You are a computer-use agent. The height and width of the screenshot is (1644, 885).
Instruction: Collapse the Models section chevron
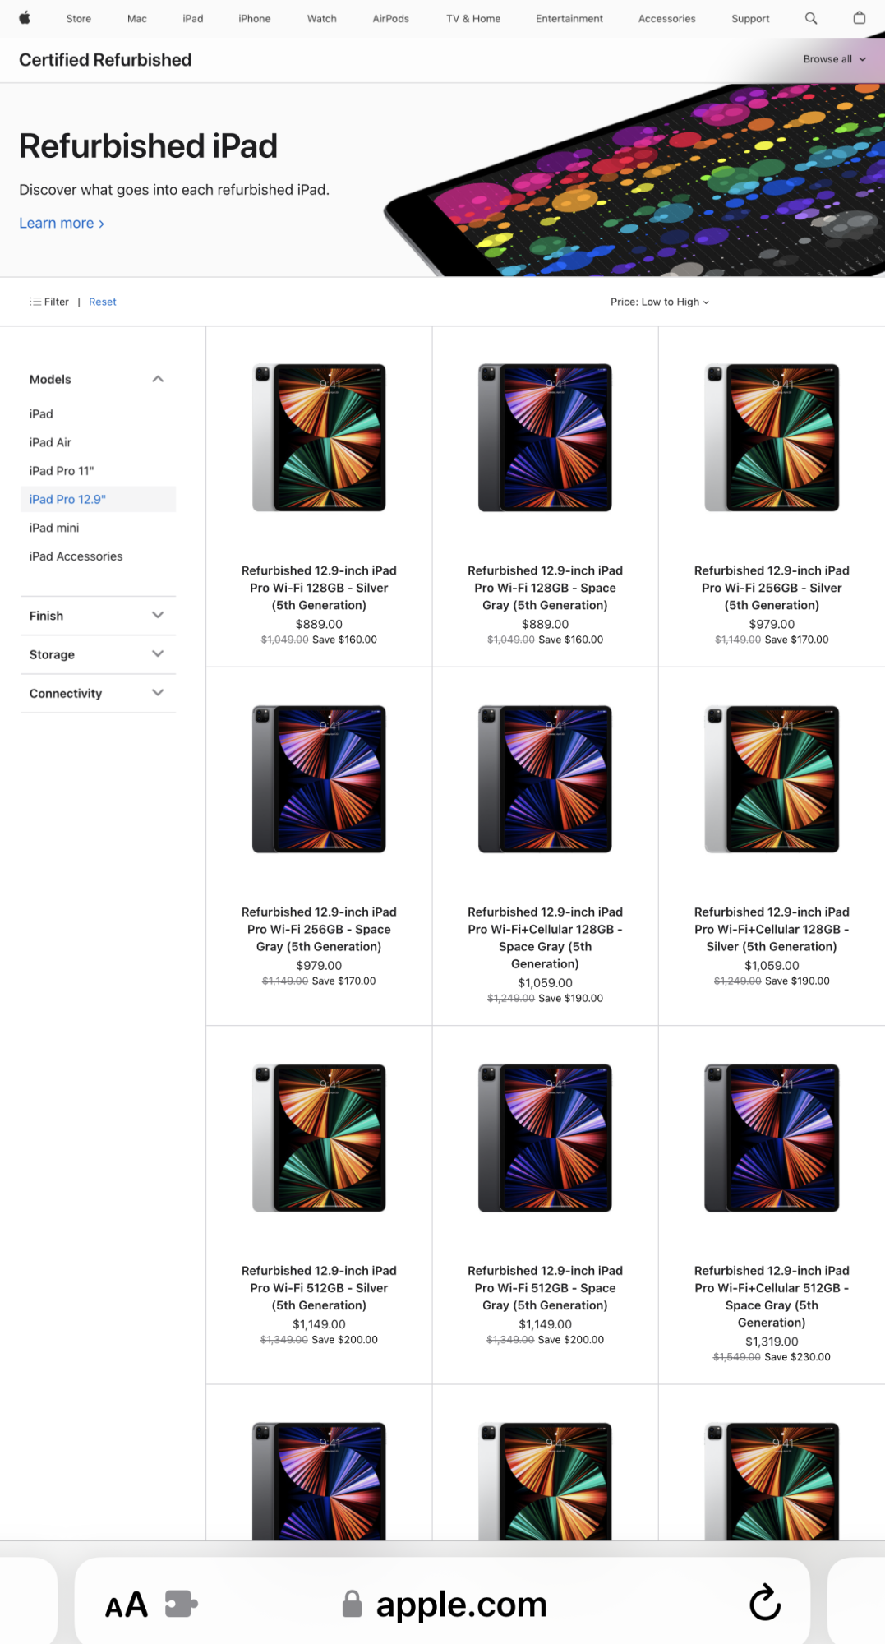click(158, 379)
